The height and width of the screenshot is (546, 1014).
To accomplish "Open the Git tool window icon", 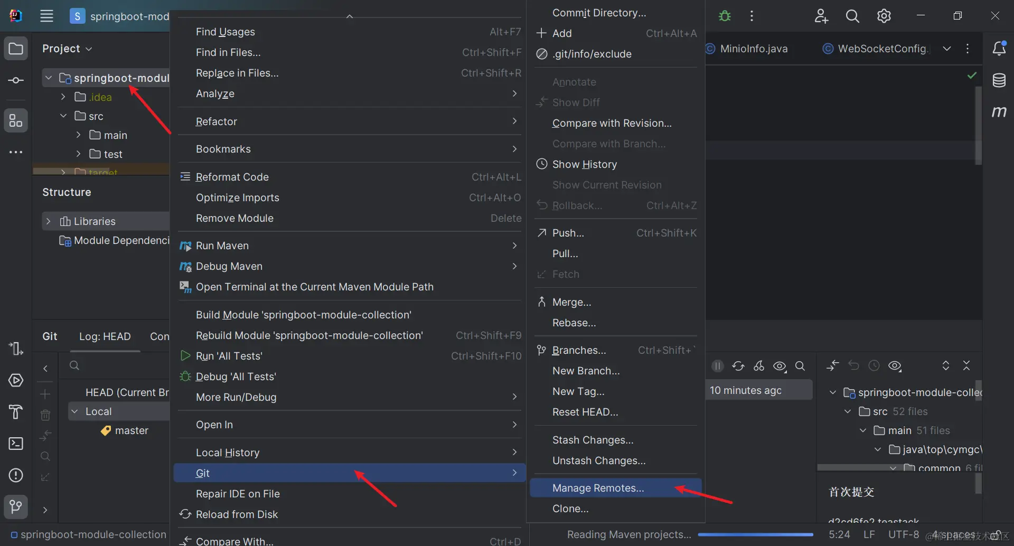I will pyautogui.click(x=16, y=507).
